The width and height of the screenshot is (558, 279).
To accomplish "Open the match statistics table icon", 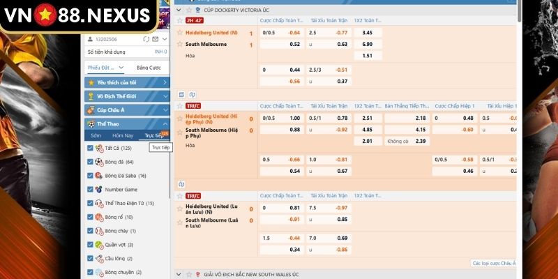I will coord(181,95).
